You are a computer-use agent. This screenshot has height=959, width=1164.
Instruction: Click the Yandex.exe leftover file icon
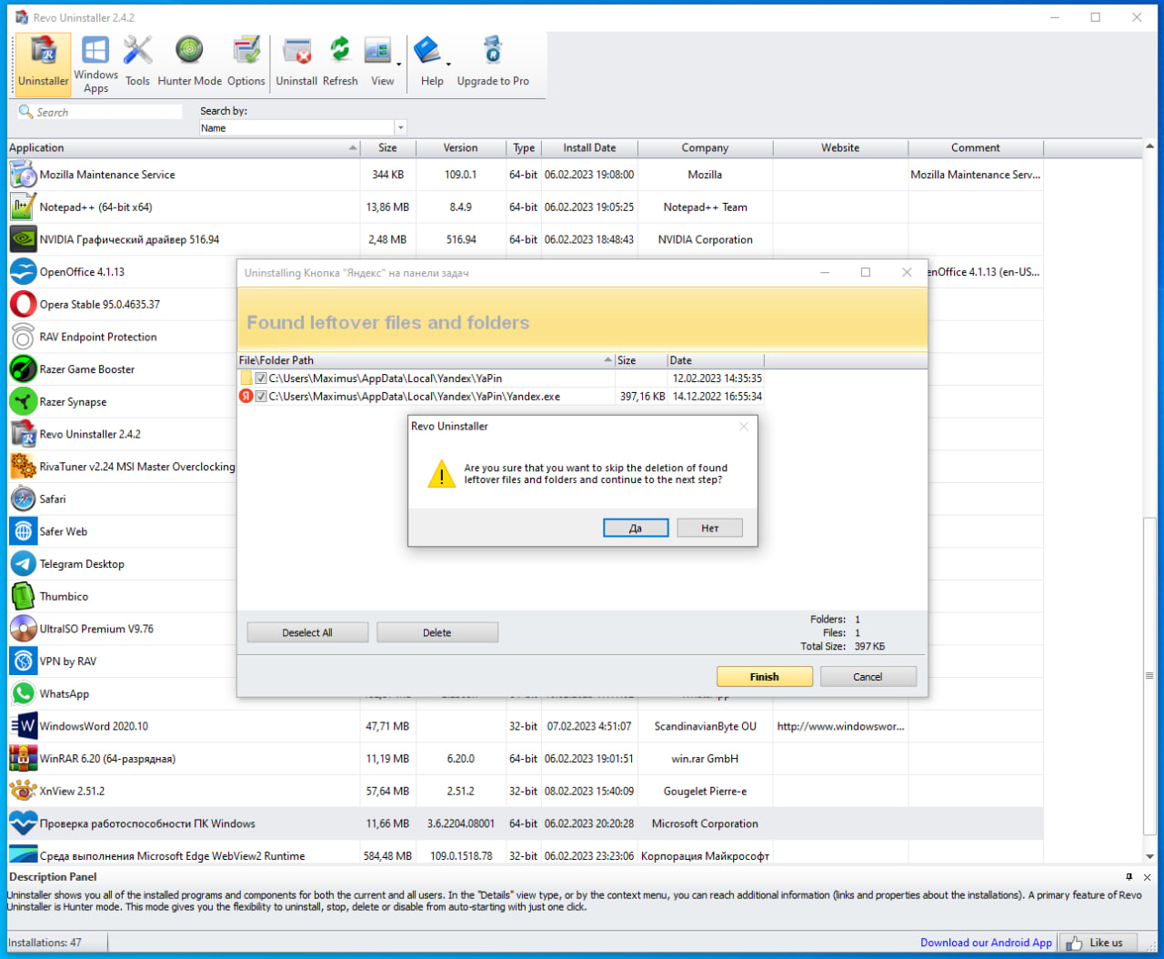point(246,397)
